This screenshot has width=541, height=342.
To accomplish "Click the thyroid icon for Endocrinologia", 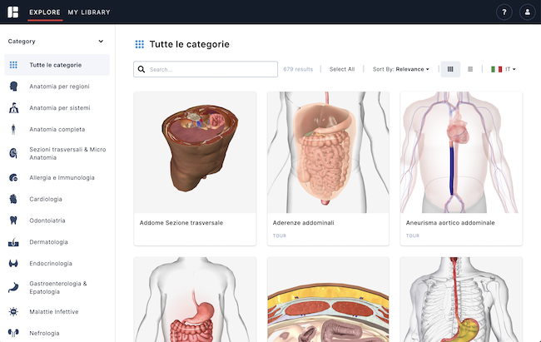I will pyautogui.click(x=13, y=263).
